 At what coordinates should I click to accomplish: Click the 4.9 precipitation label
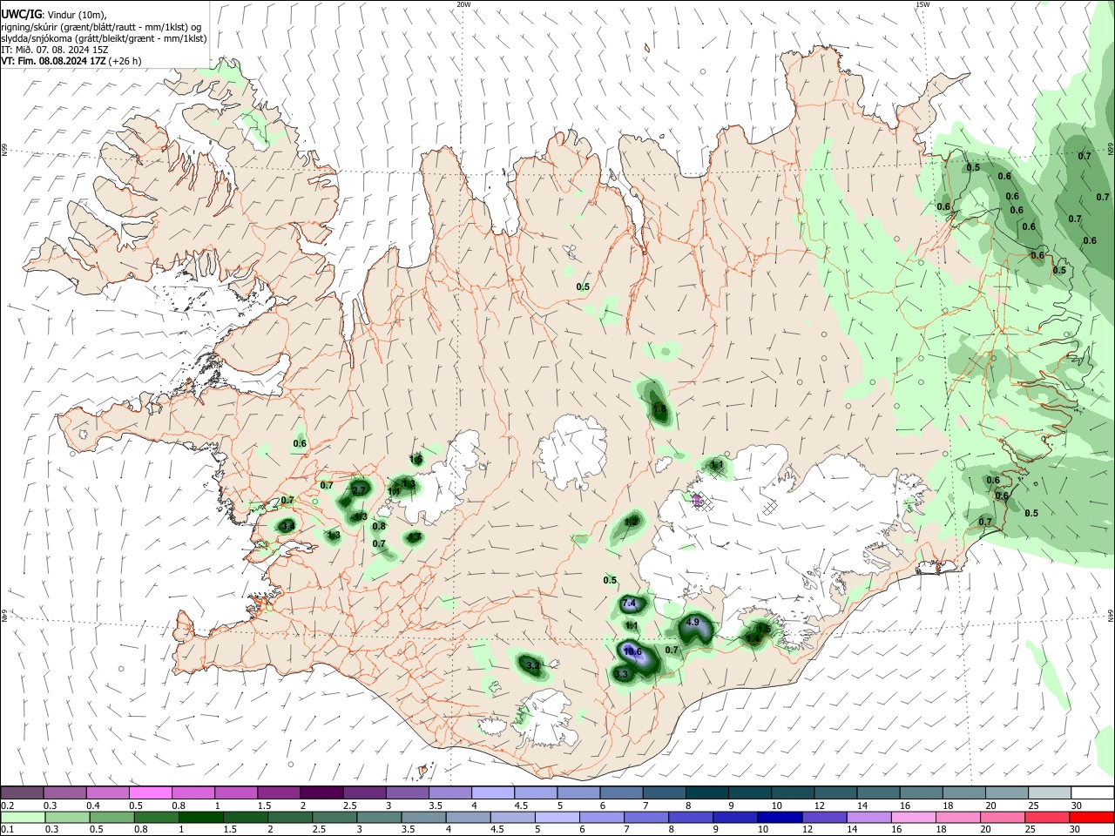pos(693,623)
